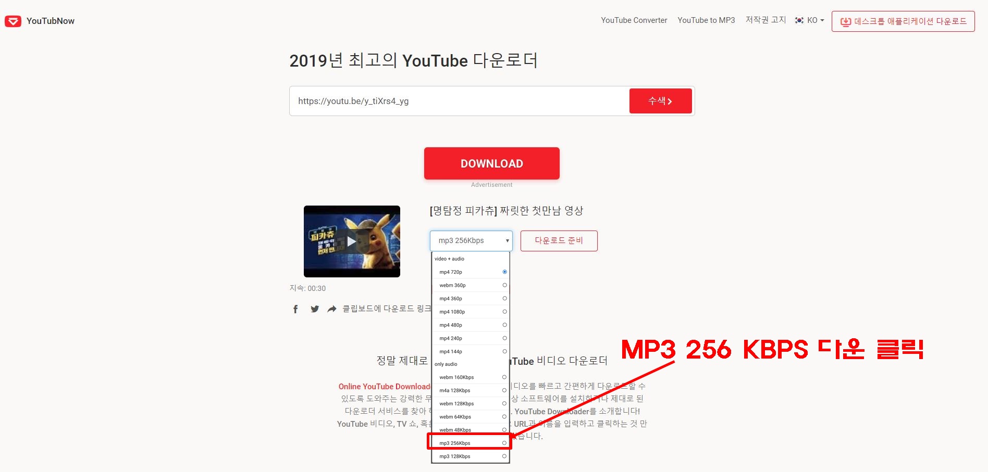Screen dimensions: 988x472
Task: Click the 2019년 최고의 YouTube 다운로더 heading
Action: pyautogui.click(x=413, y=61)
